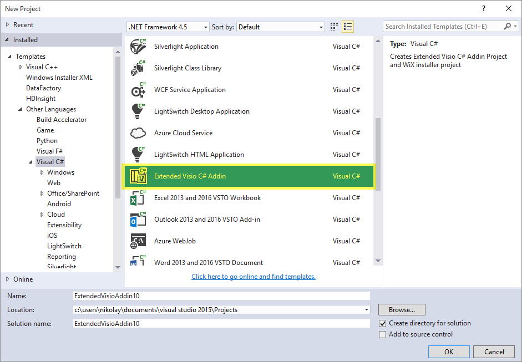Image resolution: width=522 pixels, height=362 pixels.
Task: Select the LightSwitch tree category
Action: point(64,246)
